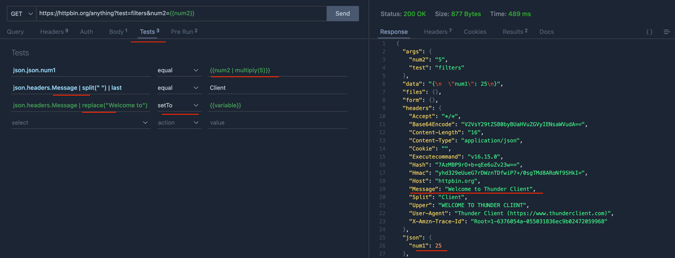This screenshot has width=675, height=258.
Task: Click the curly braces format icon
Action: [x=649, y=32]
